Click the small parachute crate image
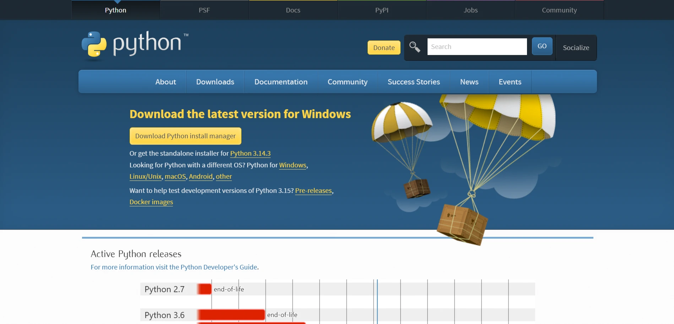This screenshot has width=674, height=324. 417,188
